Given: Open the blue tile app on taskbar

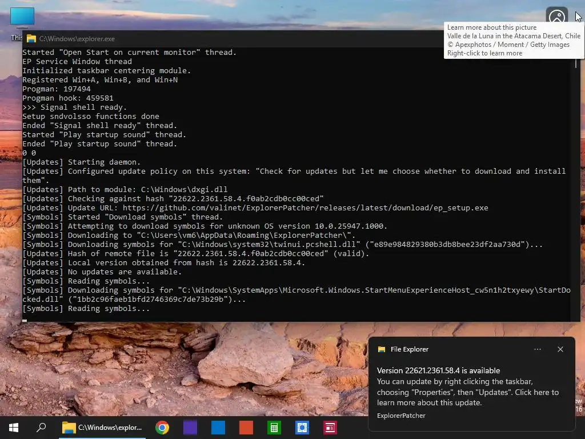Looking at the screenshot, I should [x=218, y=428].
